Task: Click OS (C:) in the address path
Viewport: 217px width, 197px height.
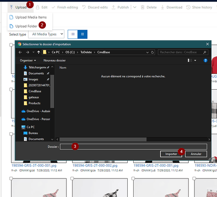Action: coord(70,52)
